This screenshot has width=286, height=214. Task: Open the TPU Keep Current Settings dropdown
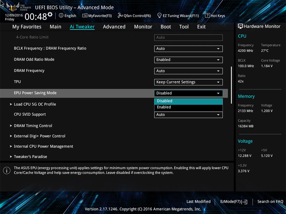pos(188,82)
